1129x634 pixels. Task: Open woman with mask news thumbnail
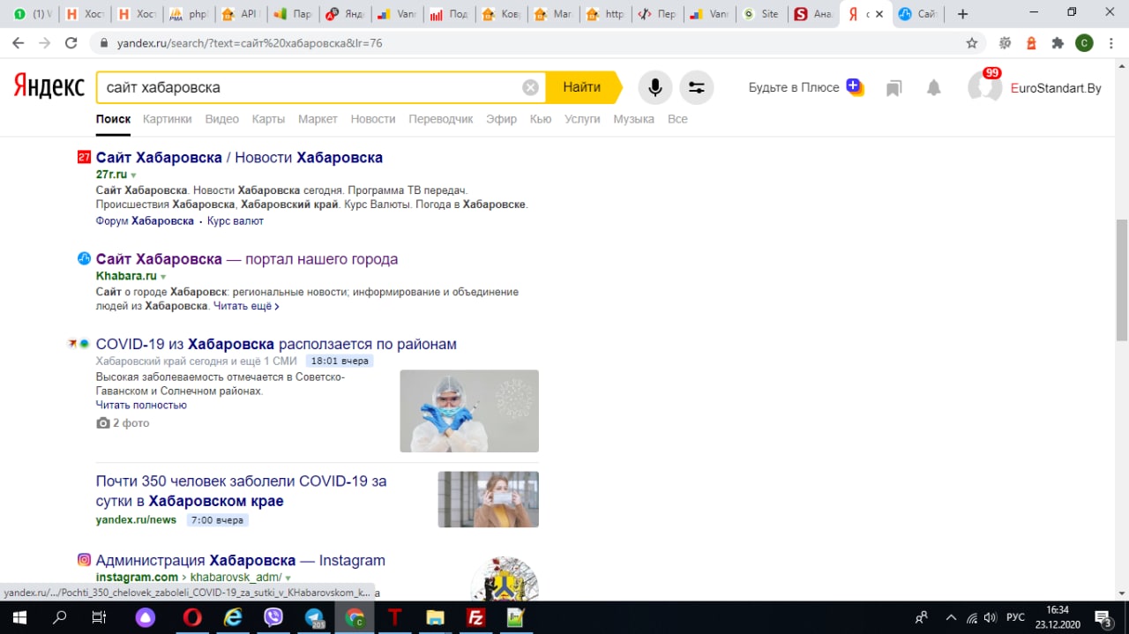click(489, 499)
